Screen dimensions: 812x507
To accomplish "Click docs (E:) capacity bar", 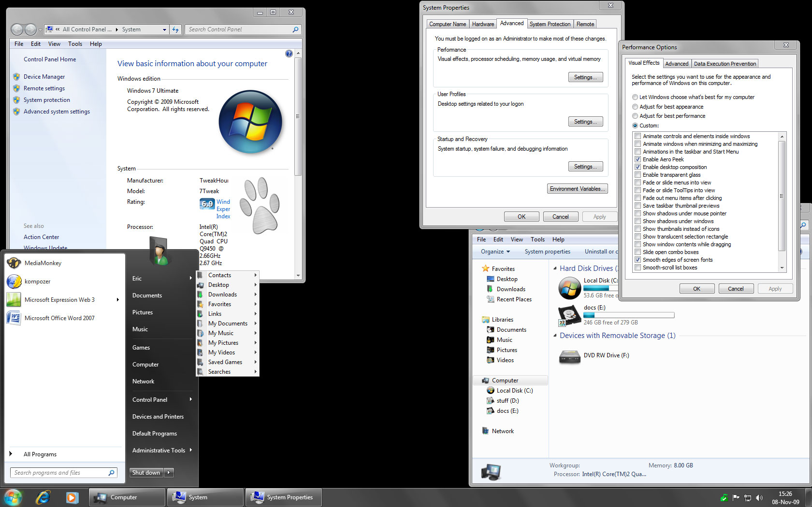I will [629, 315].
